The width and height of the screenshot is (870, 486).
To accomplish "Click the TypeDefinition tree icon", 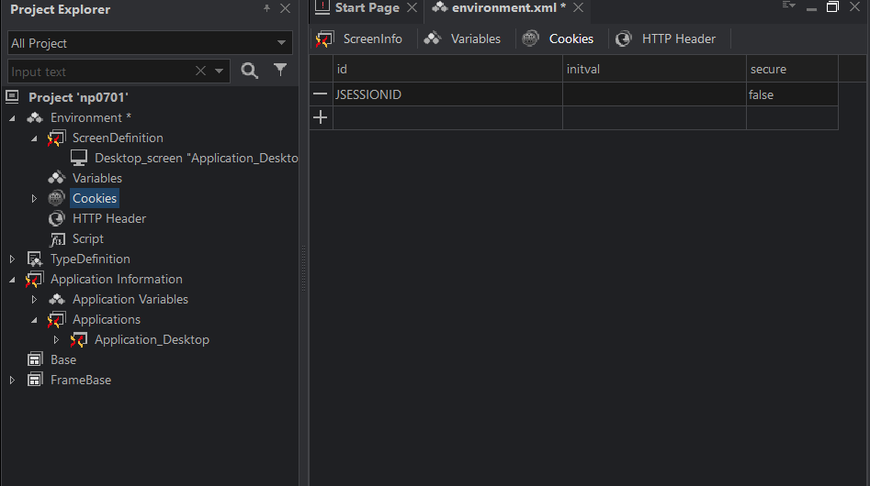I will pos(35,260).
